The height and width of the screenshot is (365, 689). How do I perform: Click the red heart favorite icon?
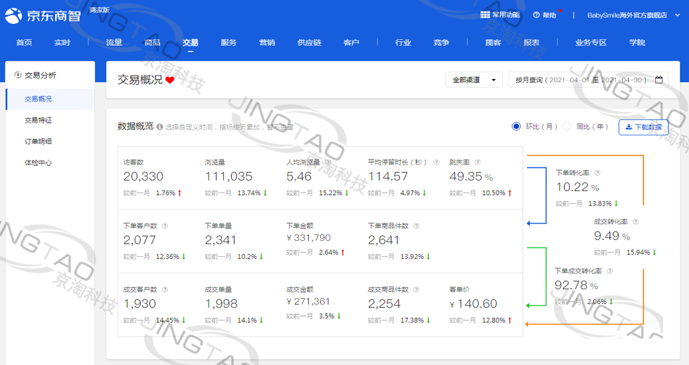(170, 80)
